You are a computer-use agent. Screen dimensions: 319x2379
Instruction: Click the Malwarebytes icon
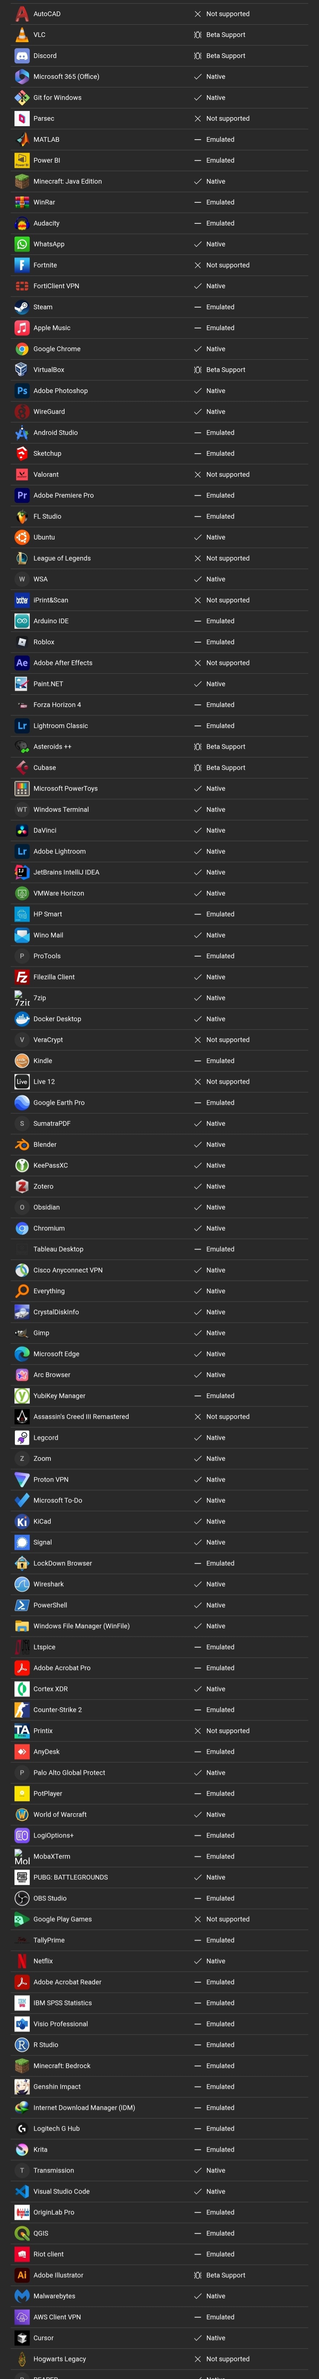[22, 2296]
